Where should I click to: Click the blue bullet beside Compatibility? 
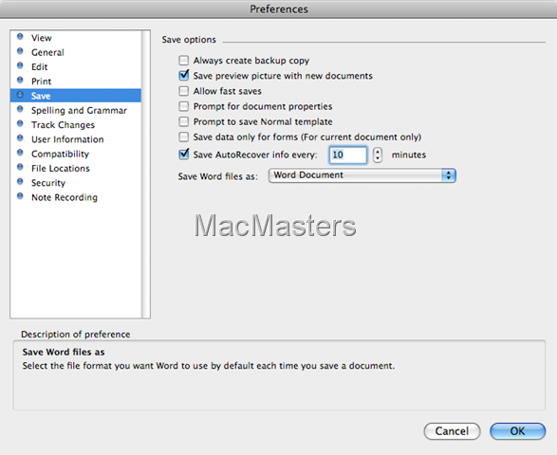pos(20,153)
